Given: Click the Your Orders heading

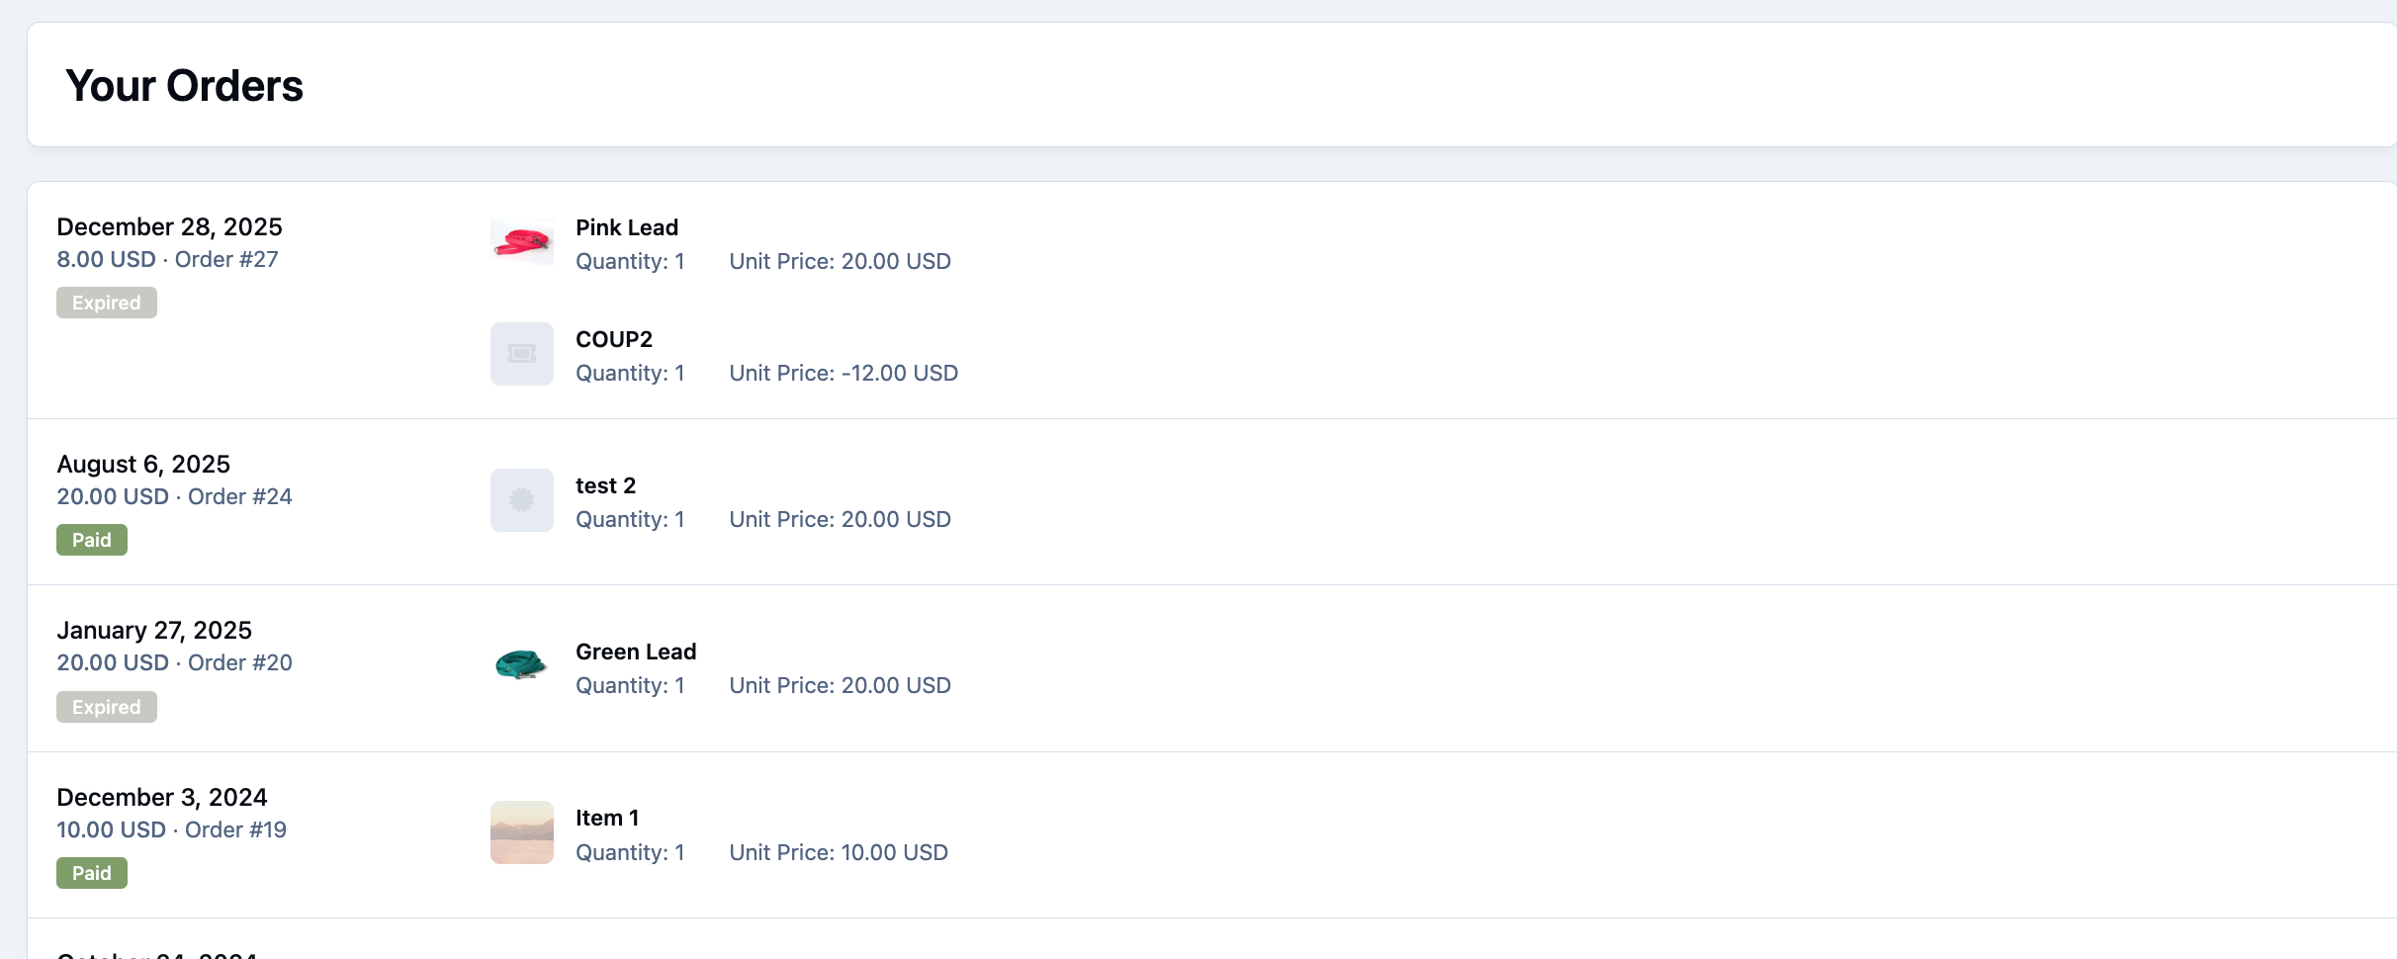Looking at the screenshot, I should (184, 86).
